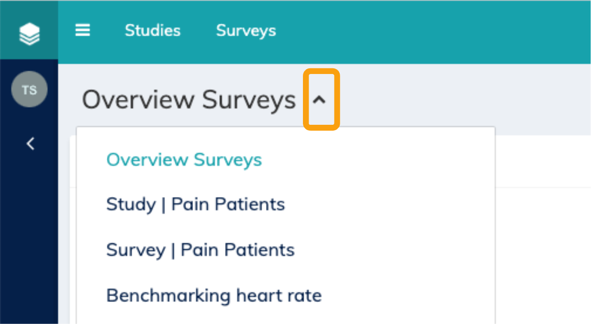This screenshot has width=591, height=324.
Task: Close the dropdown using the up caret
Action: [x=320, y=100]
